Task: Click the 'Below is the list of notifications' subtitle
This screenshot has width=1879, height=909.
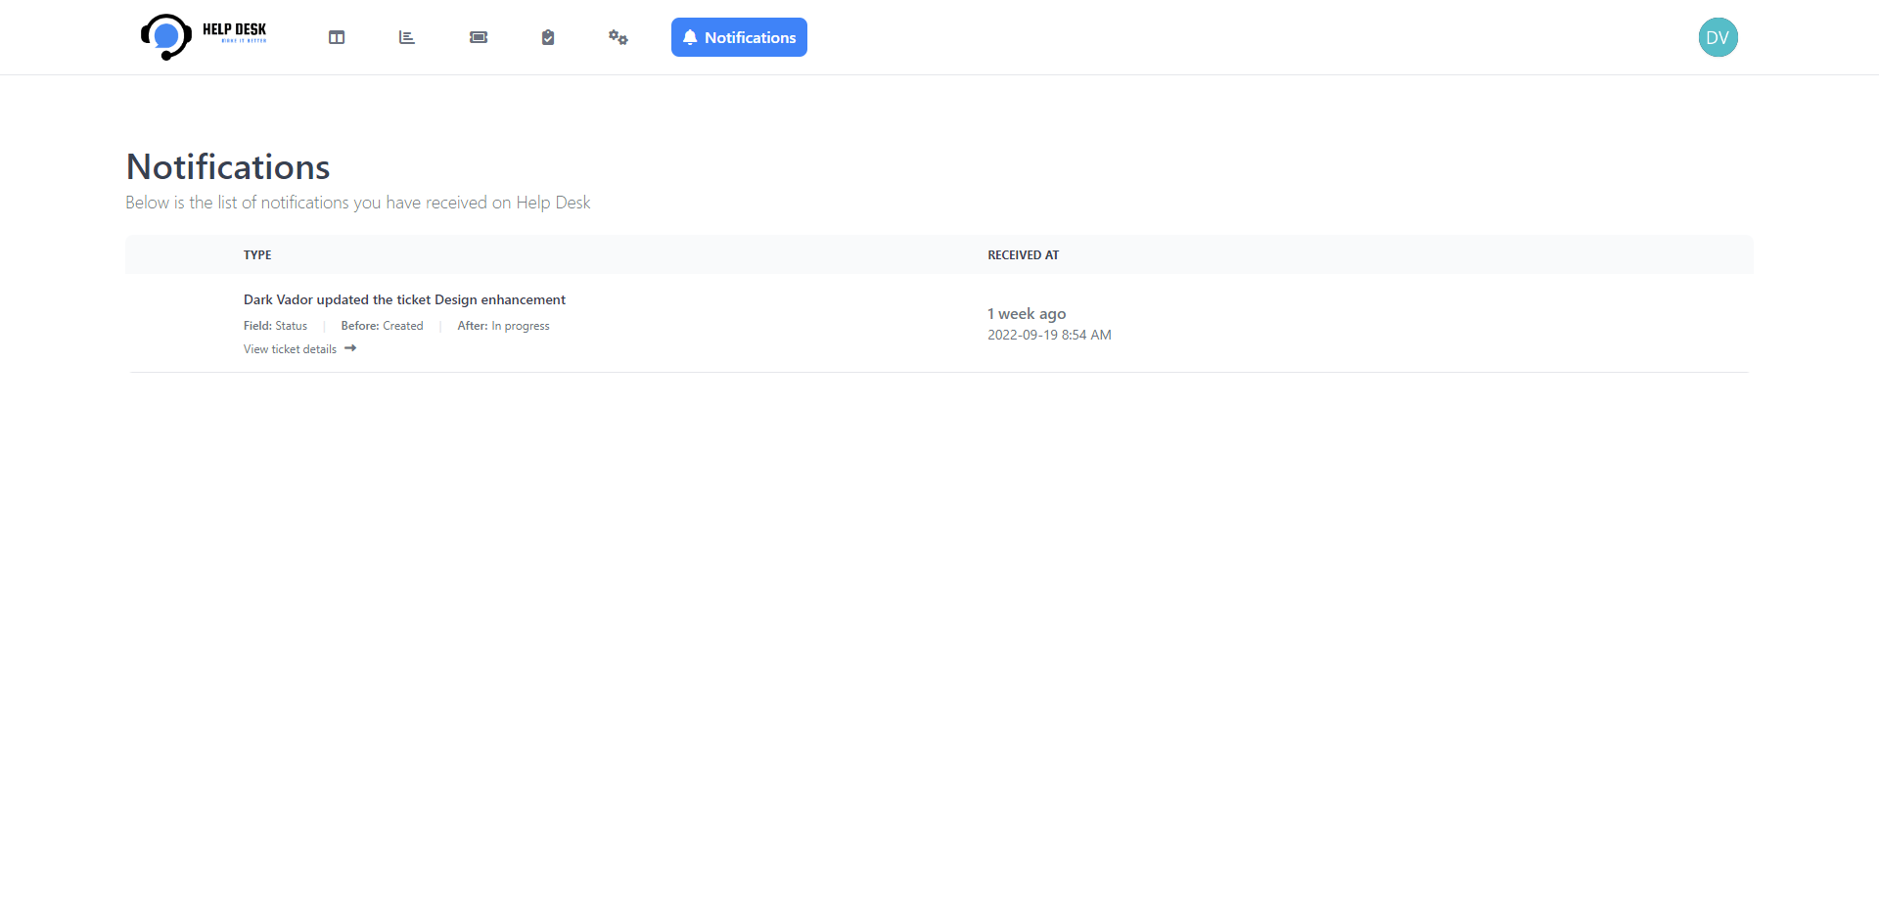Action: tap(358, 203)
